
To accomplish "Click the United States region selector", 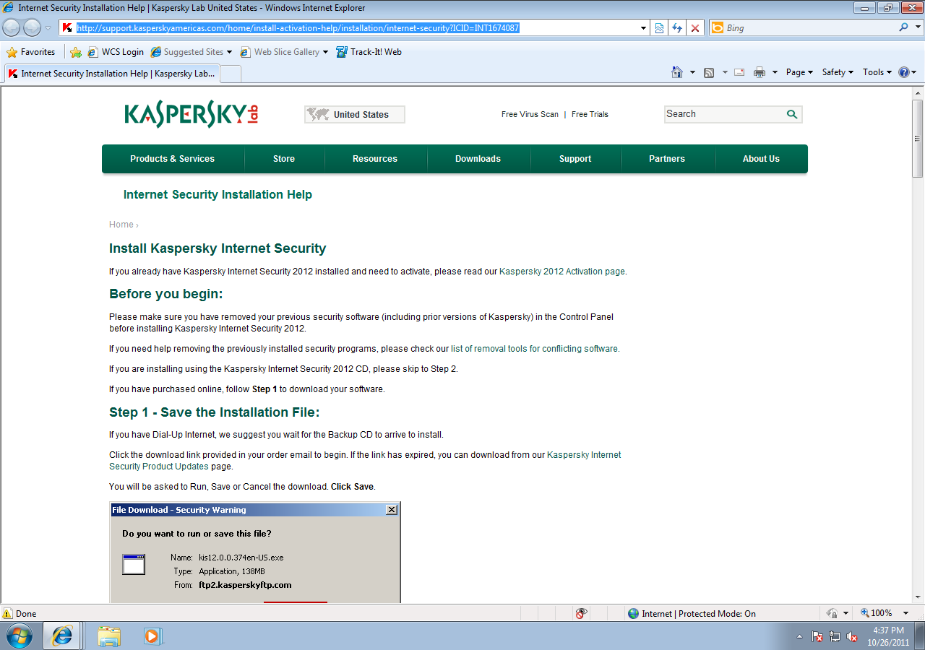I will (355, 114).
